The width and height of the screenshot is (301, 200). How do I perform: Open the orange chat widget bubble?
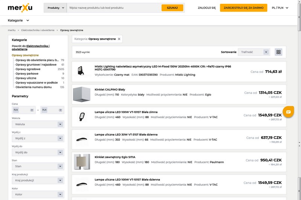[288, 112]
